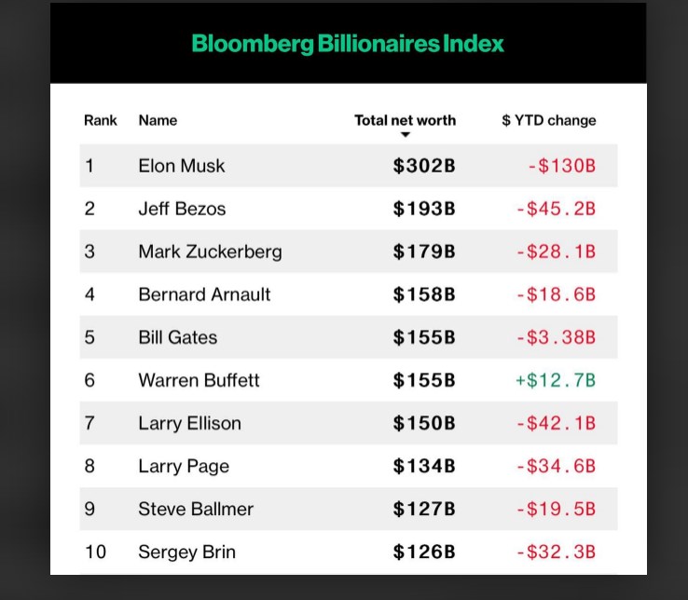Select the Jeff Bezos name entry
The height and width of the screenshot is (600, 688).
(182, 209)
